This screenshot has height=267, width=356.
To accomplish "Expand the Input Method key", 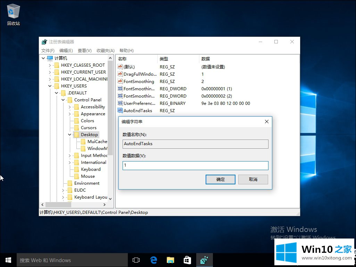I will (x=70, y=156).
